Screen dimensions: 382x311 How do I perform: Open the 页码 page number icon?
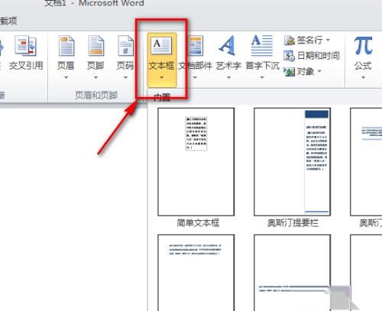pos(125,46)
